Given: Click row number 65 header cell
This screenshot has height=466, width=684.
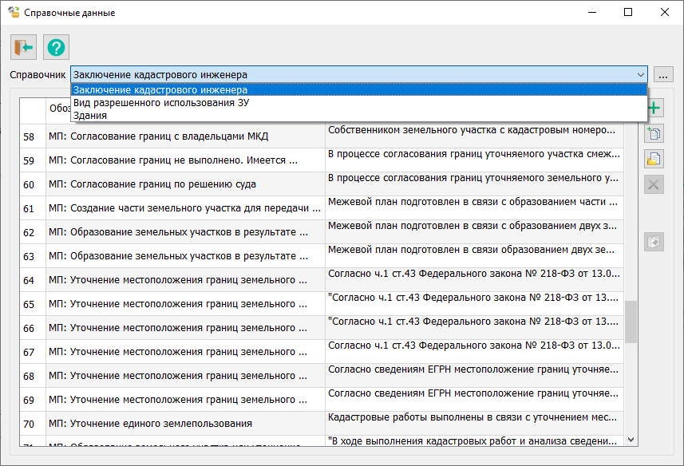Looking at the screenshot, I should click(x=30, y=304).
